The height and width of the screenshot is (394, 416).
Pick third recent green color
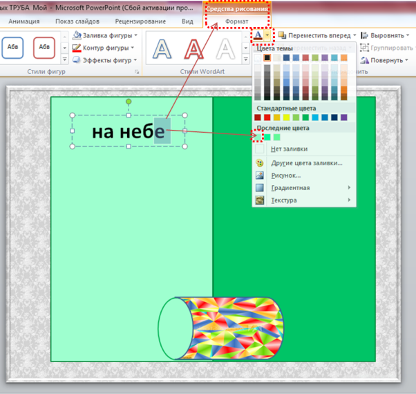(276, 137)
